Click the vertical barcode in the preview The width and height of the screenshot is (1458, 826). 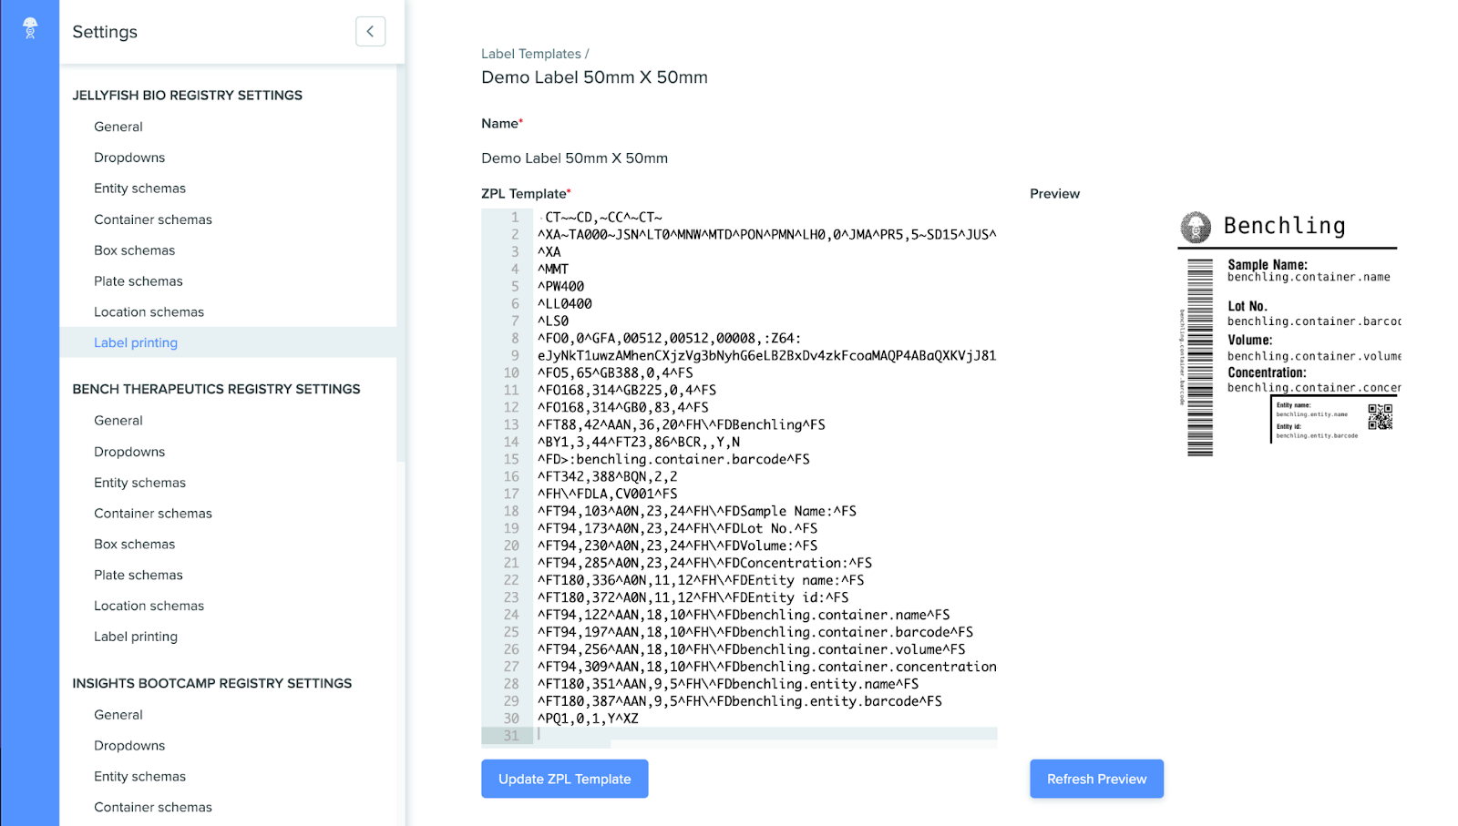point(1200,357)
